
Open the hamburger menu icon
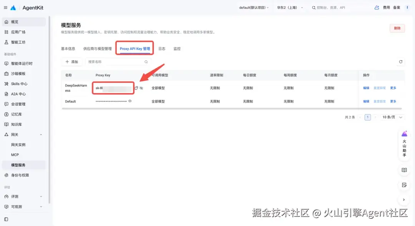click(5, 8)
